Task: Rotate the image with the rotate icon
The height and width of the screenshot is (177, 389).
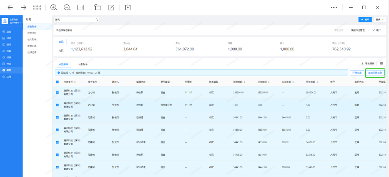Action: (97, 7)
